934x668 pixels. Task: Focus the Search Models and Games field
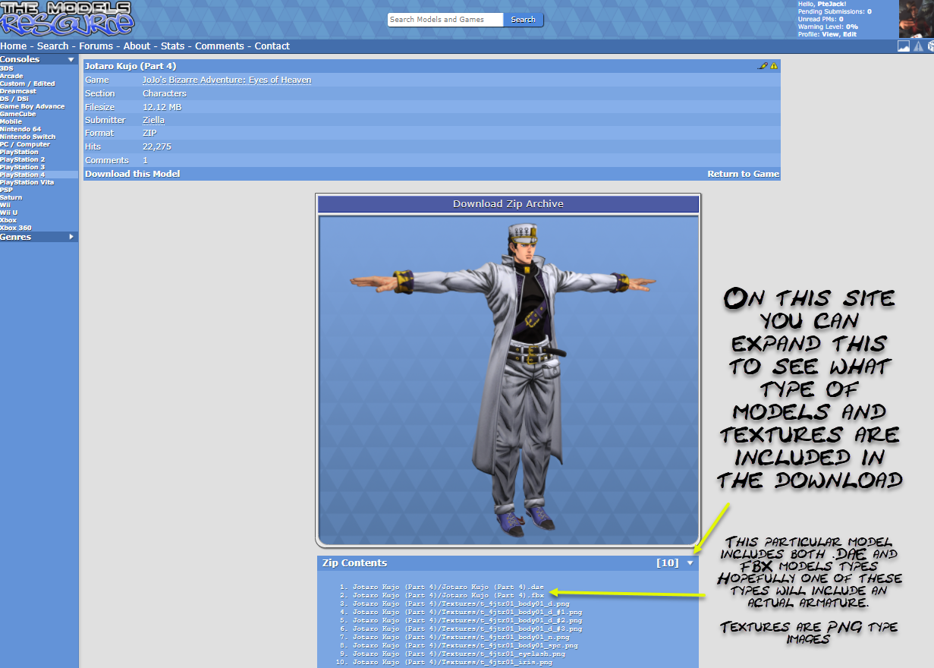[x=445, y=20]
